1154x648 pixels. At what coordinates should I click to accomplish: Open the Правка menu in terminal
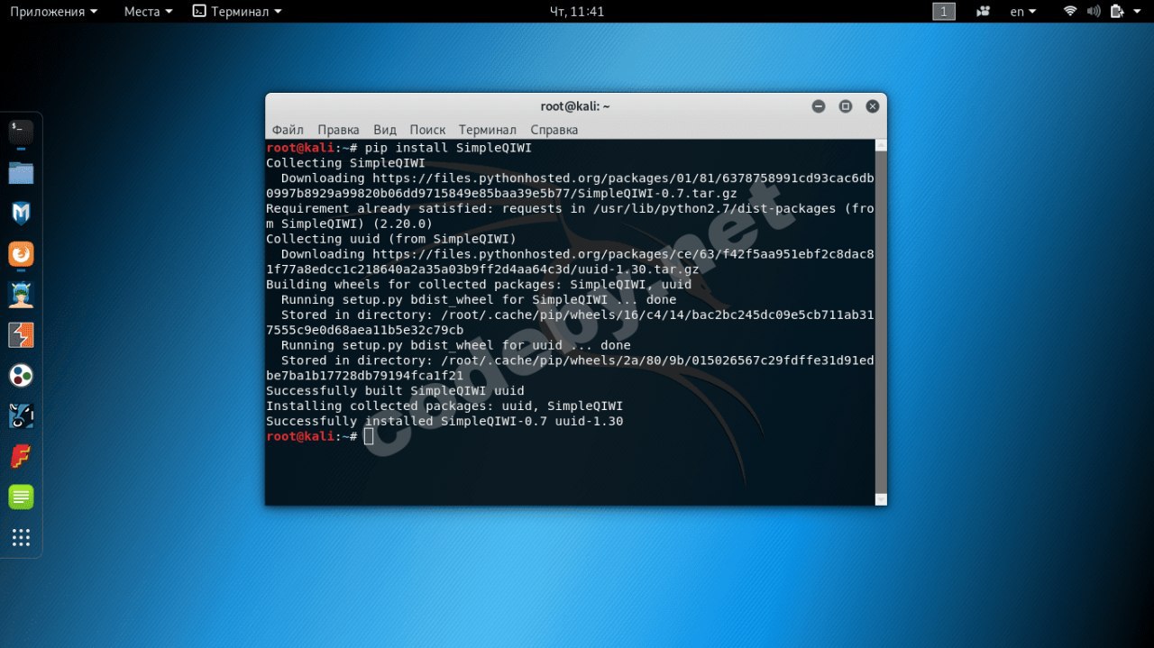click(x=338, y=130)
